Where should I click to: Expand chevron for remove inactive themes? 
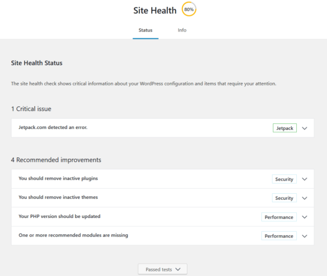(x=304, y=198)
